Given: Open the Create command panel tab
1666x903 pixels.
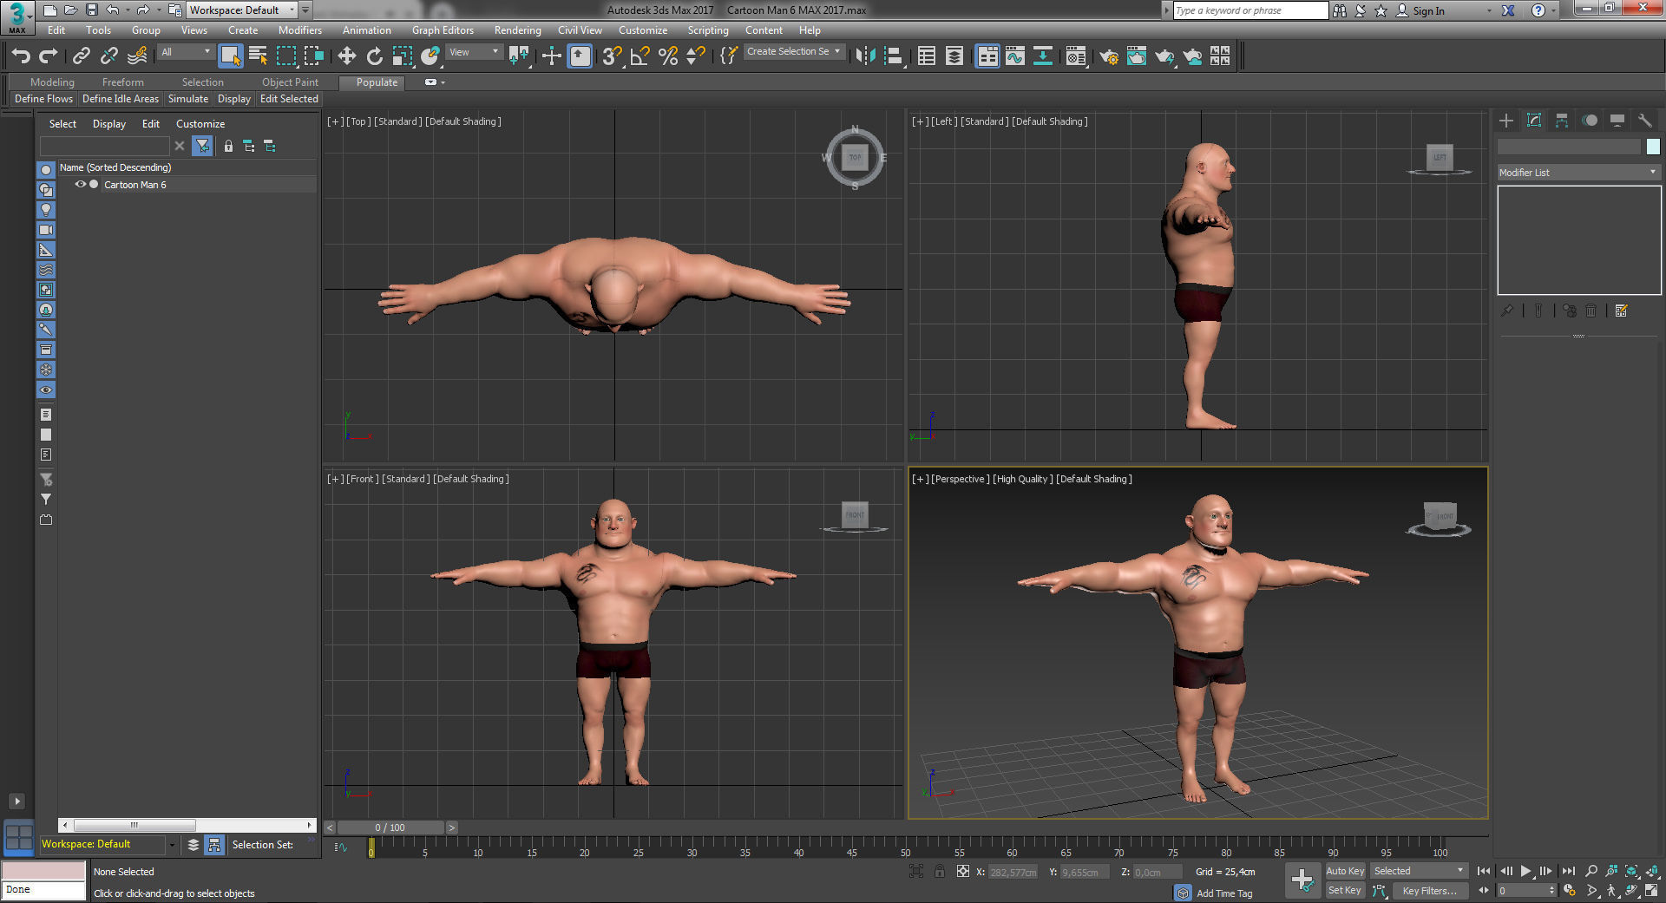Looking at the screenshot, I should (x=1506, y=121).
